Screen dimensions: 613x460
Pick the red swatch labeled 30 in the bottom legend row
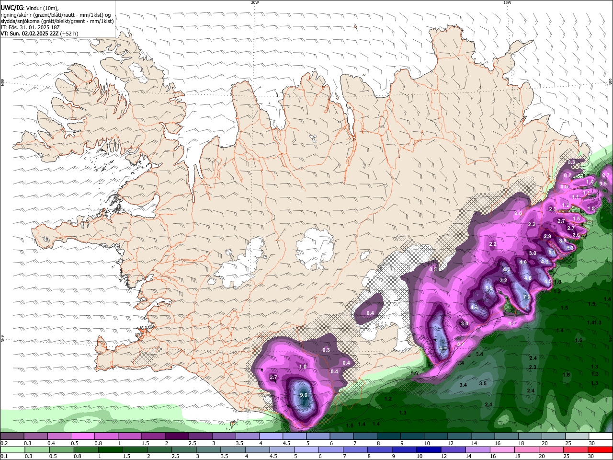(x=600, y=450)
